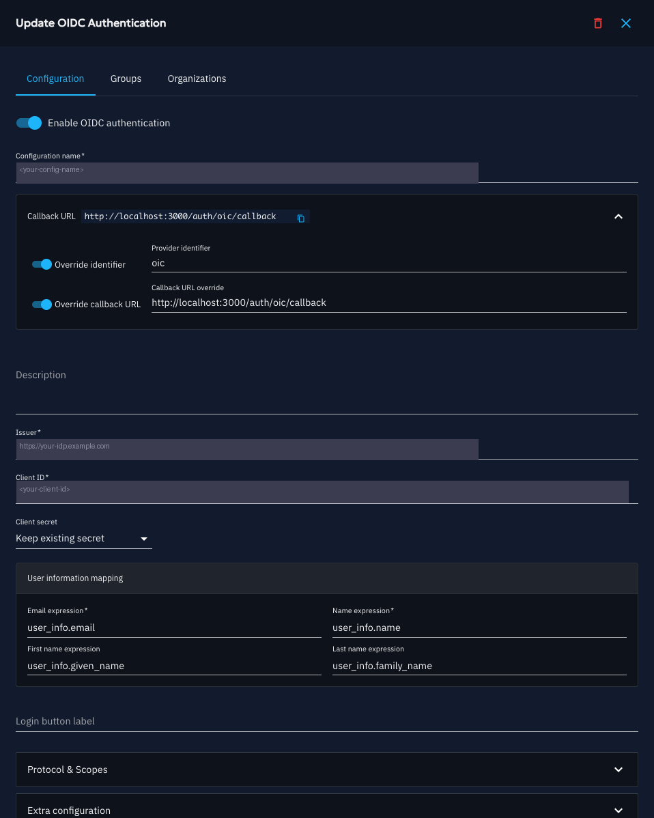Click the Update OIDC Authentication title
Viewport: 654px width, 818px height.
pyautogui.click(x=91, y=23)
